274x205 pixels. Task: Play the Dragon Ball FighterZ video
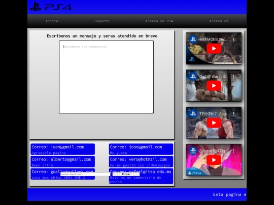point(214,160)
